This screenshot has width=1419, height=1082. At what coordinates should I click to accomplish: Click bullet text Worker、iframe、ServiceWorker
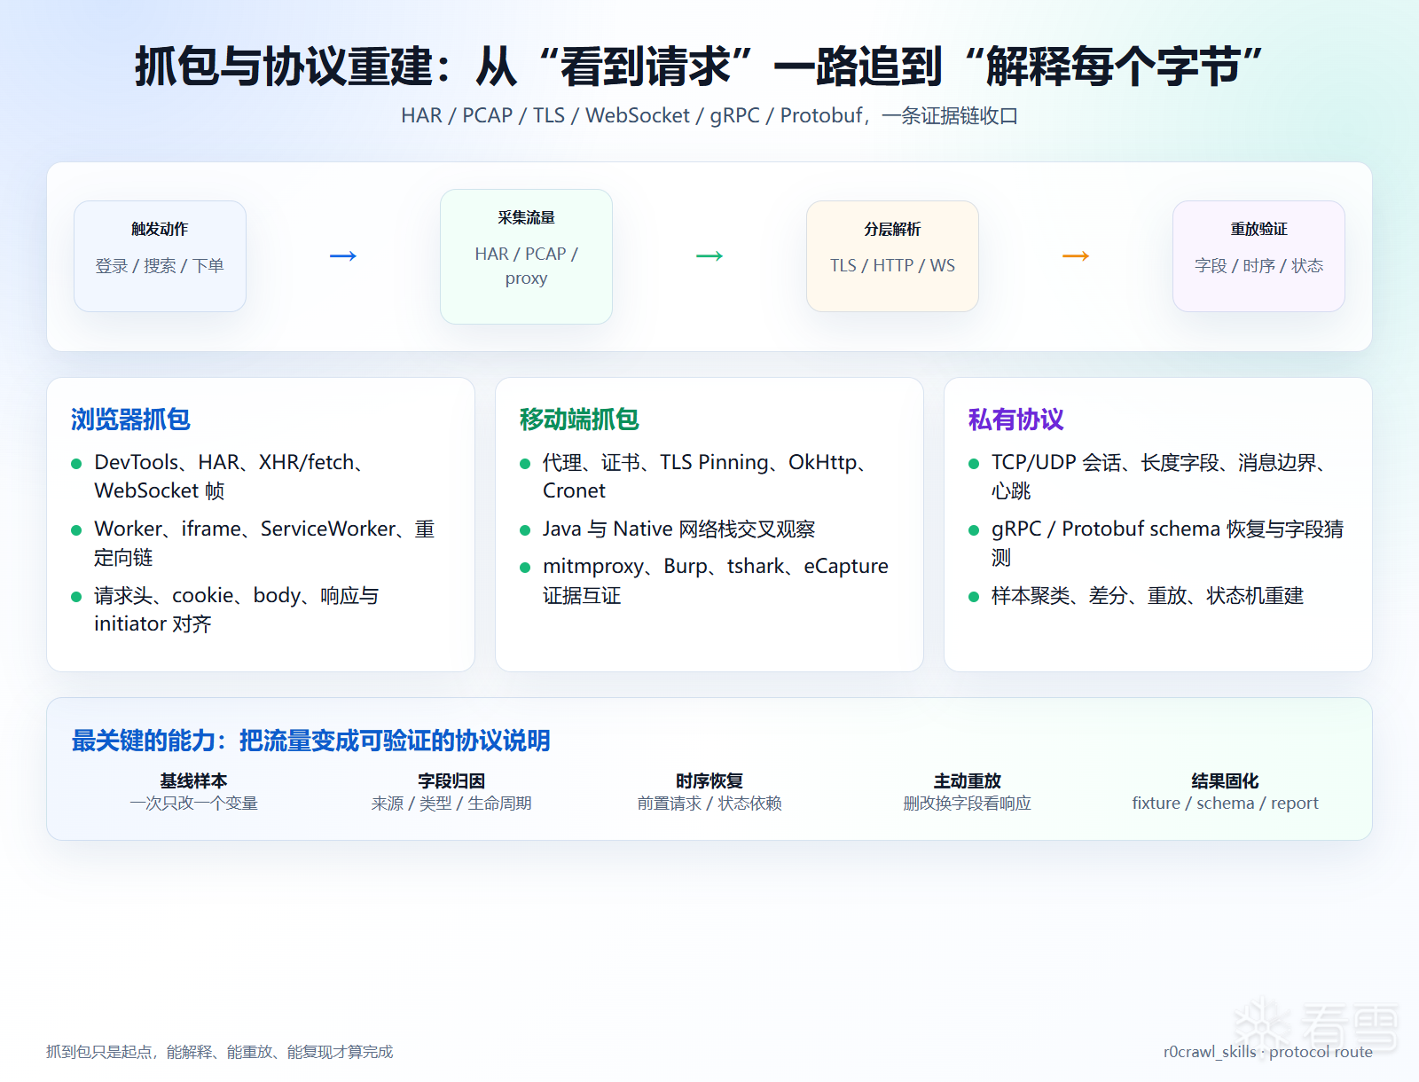coord(264,543)
